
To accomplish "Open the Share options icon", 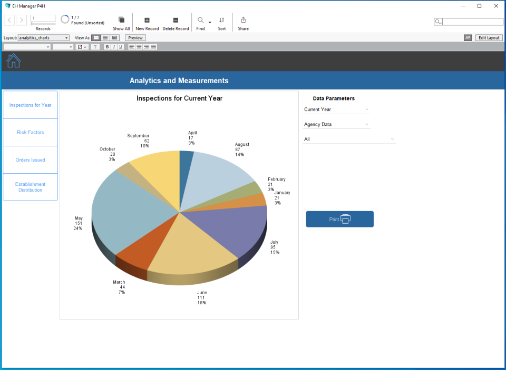I will tap(243, 19).
